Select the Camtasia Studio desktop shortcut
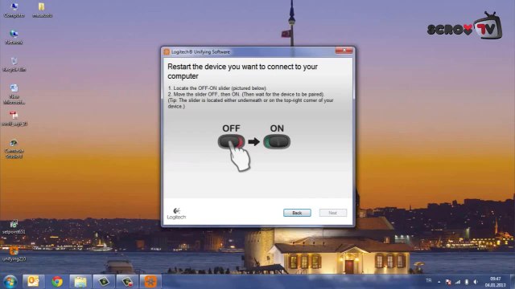The image size is (515, 289). coord(14,149)
